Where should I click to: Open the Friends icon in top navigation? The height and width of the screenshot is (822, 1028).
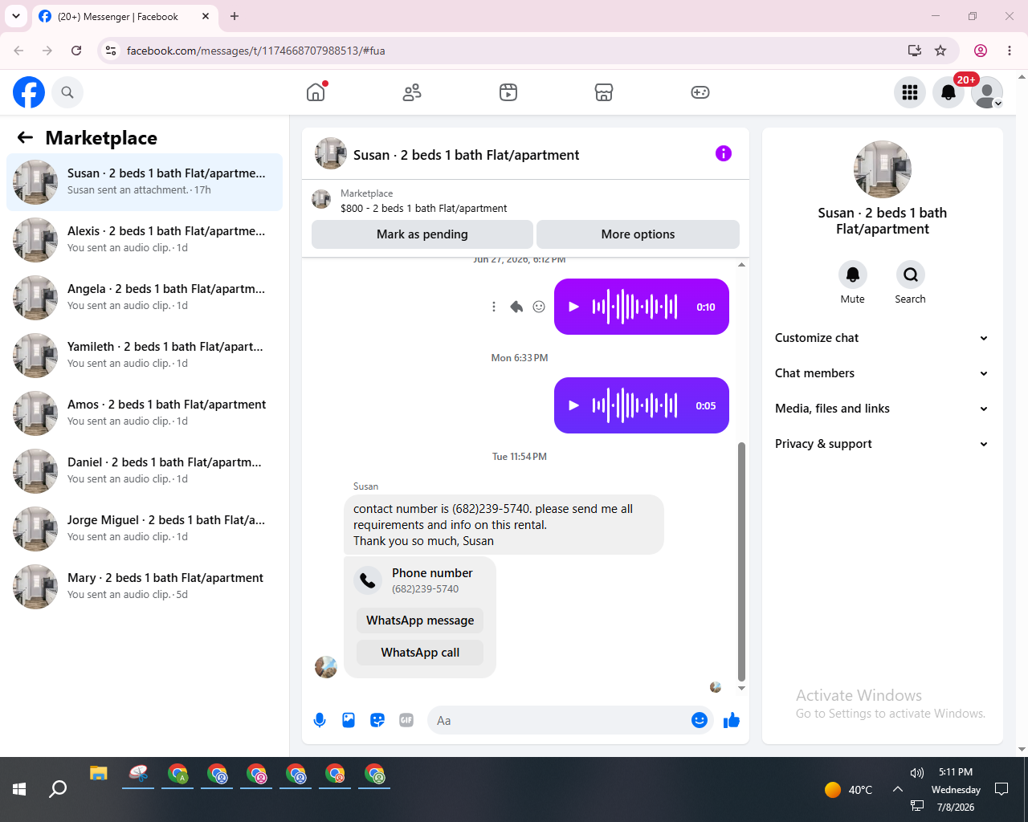pyautogui.click(x=412, y=92)
